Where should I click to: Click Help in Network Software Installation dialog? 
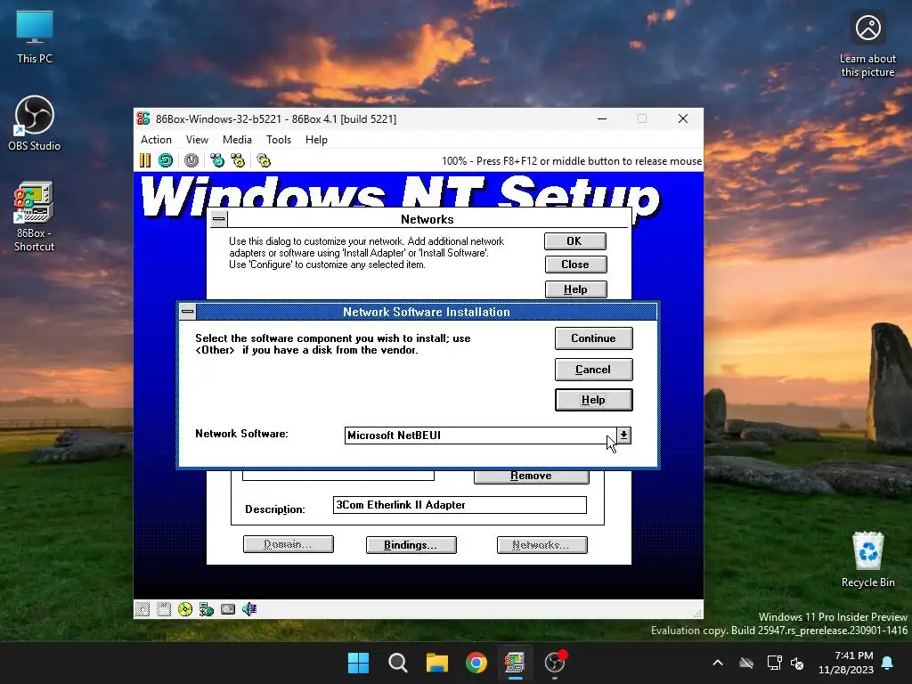tap(593, 400)
